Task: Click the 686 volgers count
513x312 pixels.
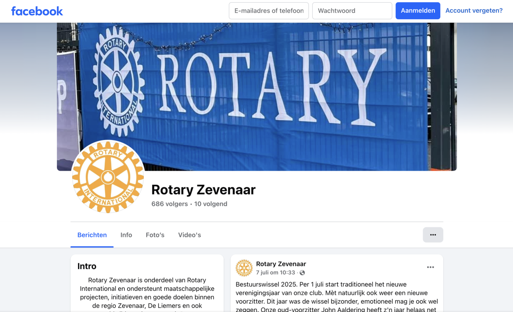Action: click(x=170, y=204)
